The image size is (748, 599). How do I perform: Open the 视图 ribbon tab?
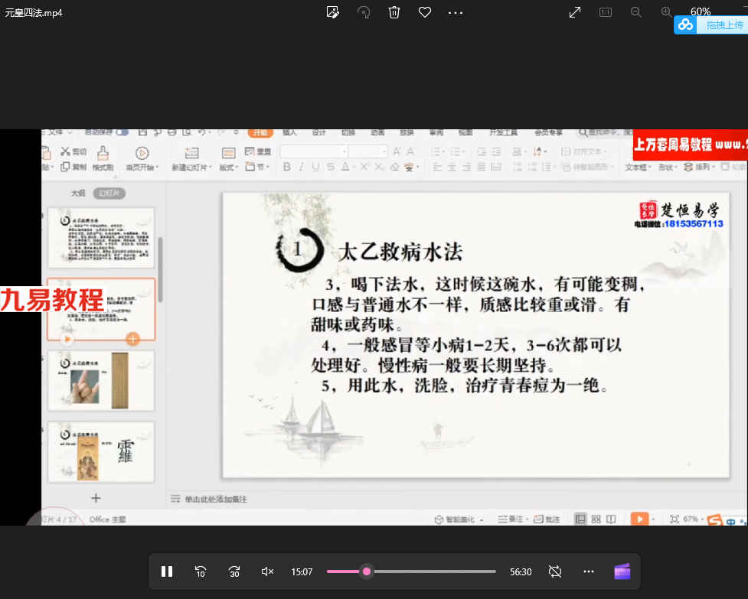465,132
